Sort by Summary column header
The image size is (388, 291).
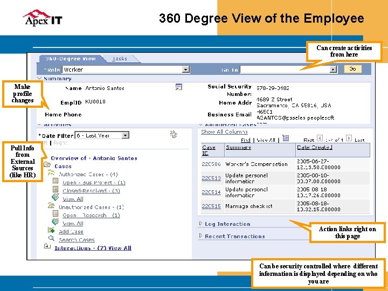[x=238, y=147]
